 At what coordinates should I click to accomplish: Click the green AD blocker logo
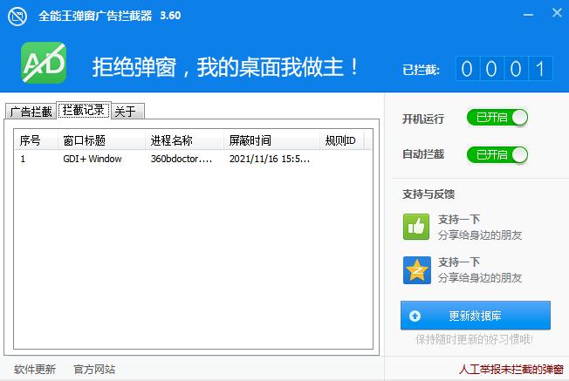[44, 66]
